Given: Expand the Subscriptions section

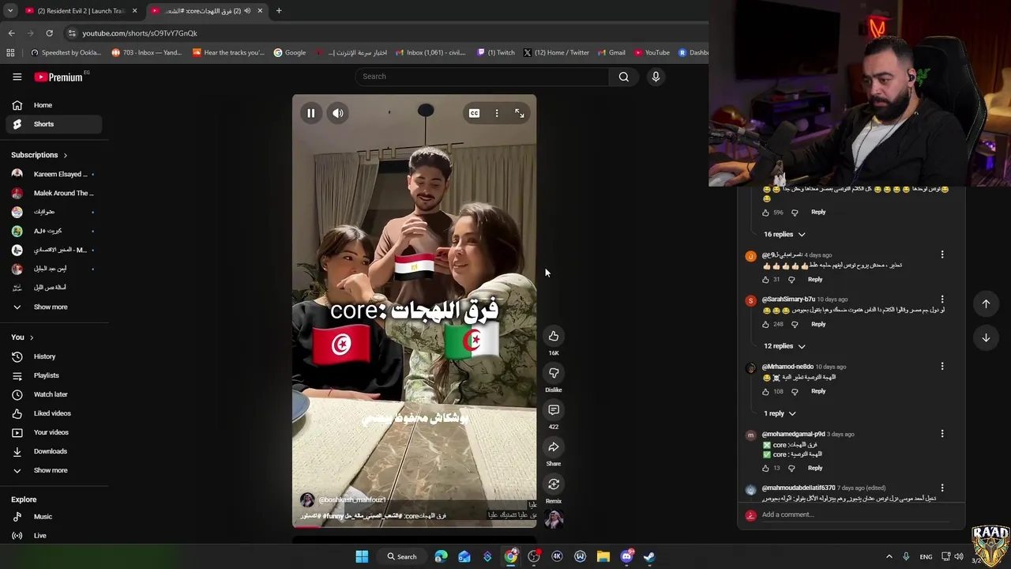Looking at the screenshot, I should (x=39, y=155).
